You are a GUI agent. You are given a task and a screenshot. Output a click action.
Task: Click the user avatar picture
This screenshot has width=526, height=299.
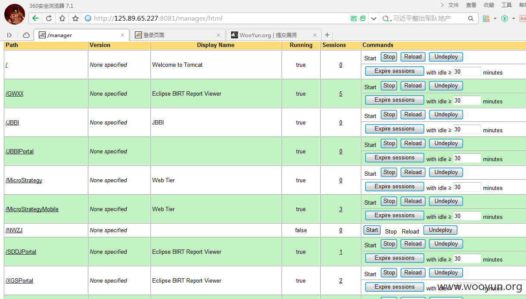(14, 14)
